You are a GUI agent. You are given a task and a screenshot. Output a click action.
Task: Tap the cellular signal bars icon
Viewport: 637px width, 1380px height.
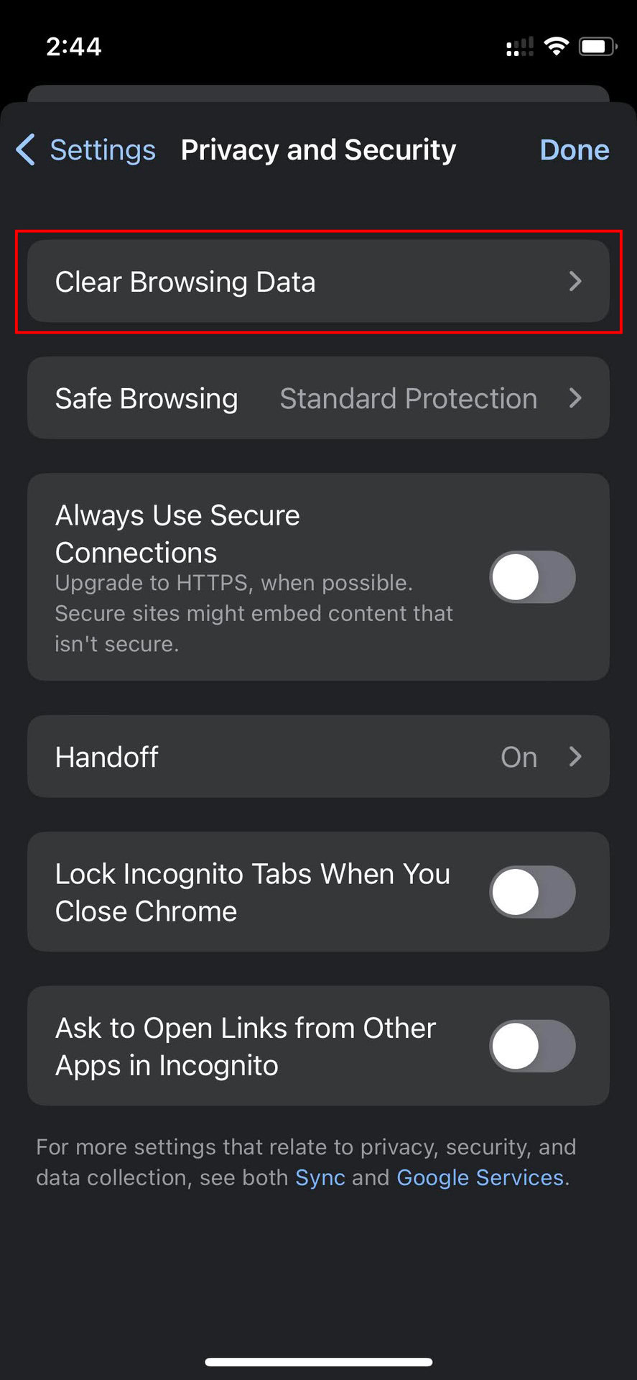point(519,47)
